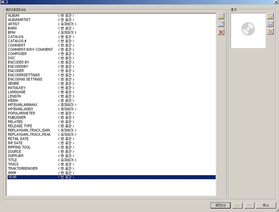Click the edit metadata field icon

click(221, 24)
